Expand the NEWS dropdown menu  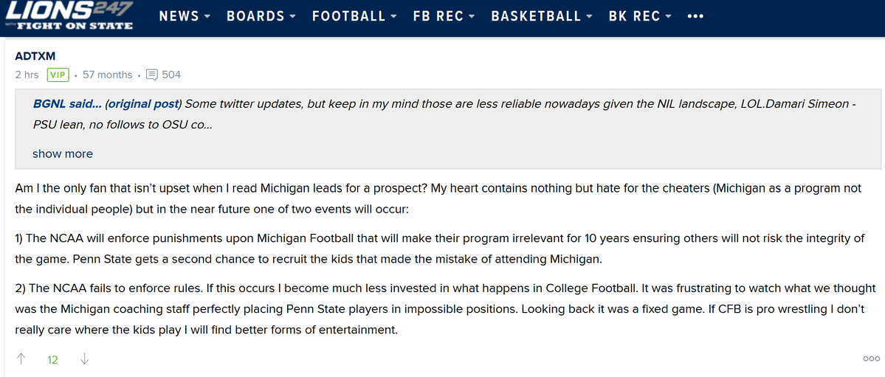click(x=185, y=16)
